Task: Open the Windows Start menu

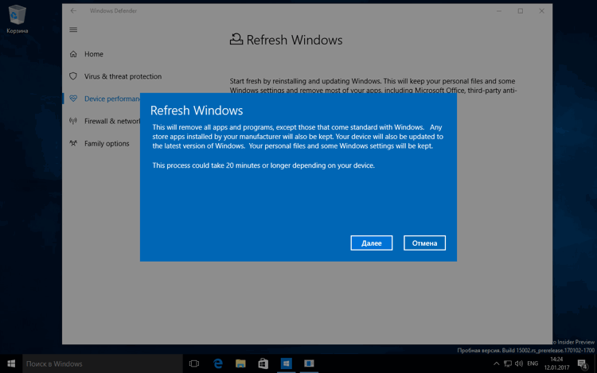Action: (11, 363)
